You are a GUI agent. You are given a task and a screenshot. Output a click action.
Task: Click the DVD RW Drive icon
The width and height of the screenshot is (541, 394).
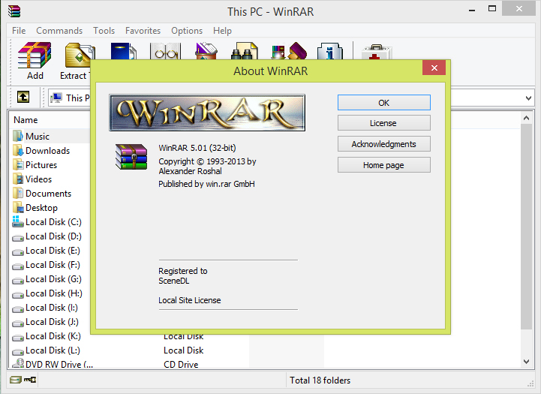click(17, 363)
